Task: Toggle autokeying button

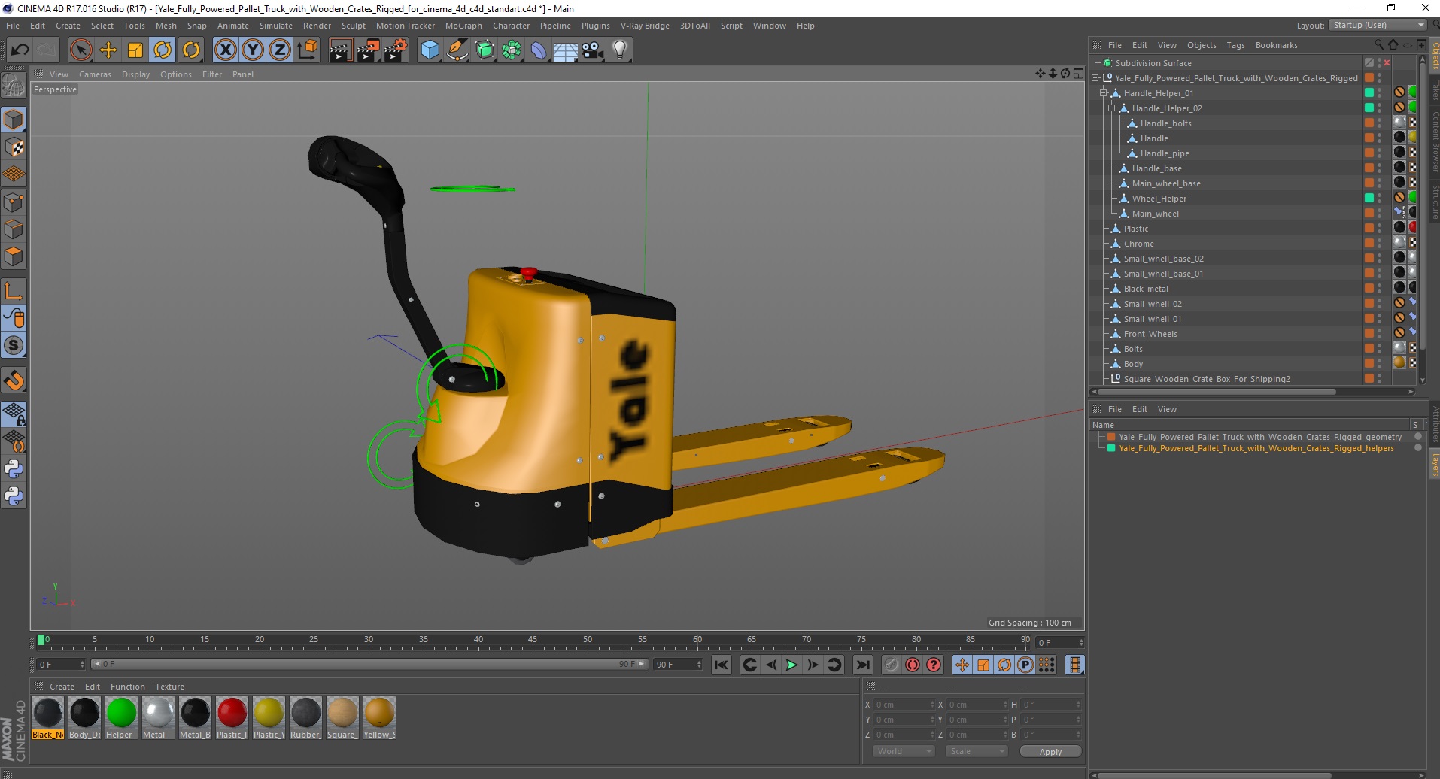Action: 913,665
